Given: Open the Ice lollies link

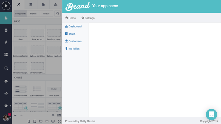Looking at the screenshot, I should tap(72, 48).
